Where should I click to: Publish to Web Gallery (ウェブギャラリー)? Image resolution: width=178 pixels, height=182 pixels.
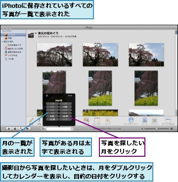tap(131, 121)
